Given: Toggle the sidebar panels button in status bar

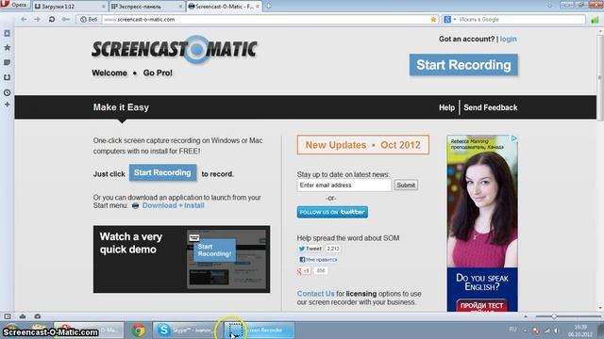Looking at the screenshot, I should pyautogui.click(x=8, y=316).
